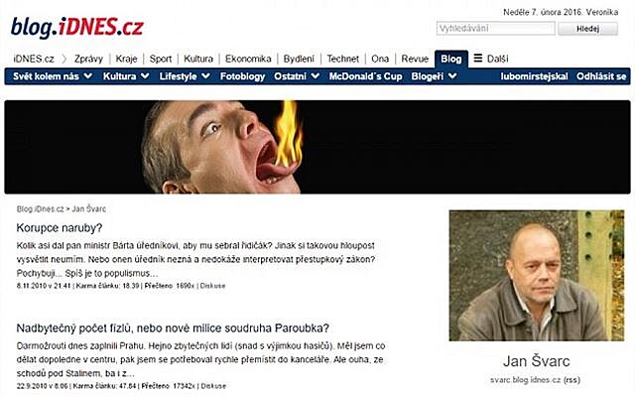
Task: Click the Hledej search button
Action: click(587, 29)
